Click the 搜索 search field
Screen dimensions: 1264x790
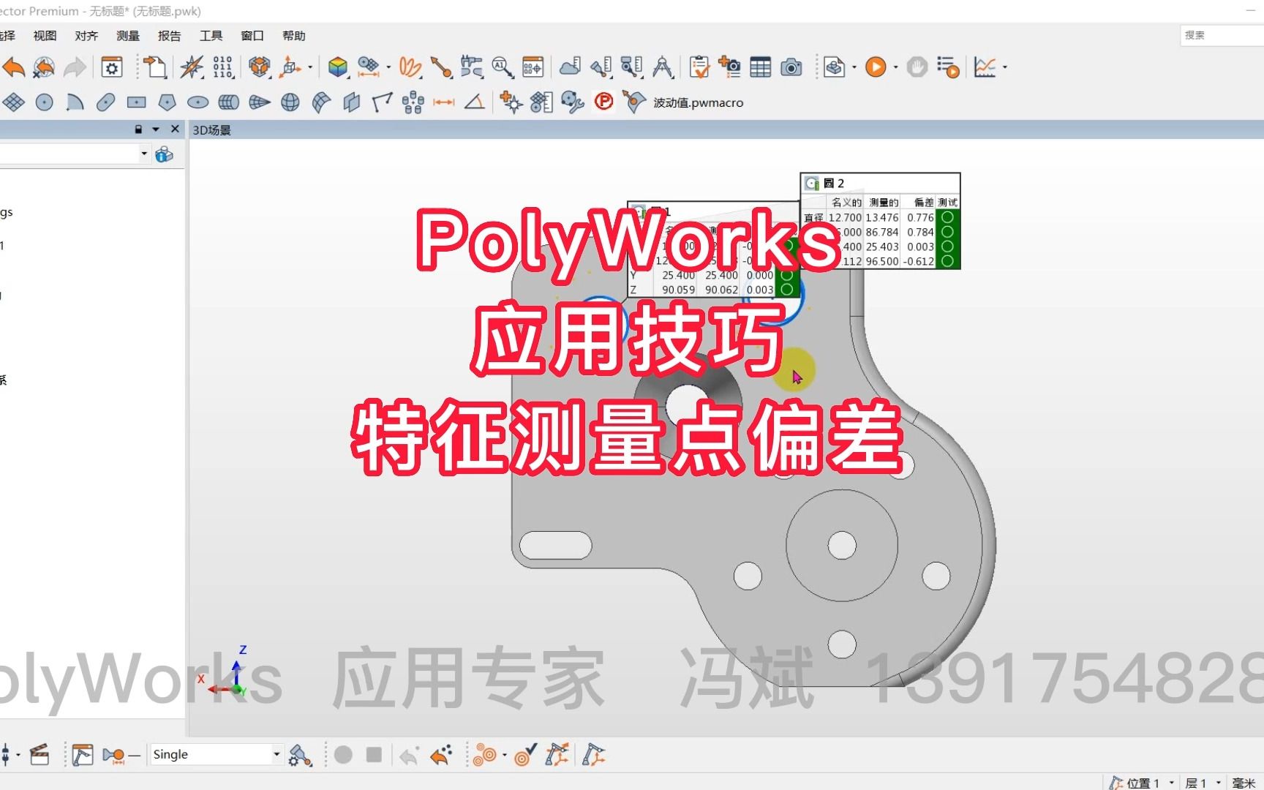point(1222,35)
